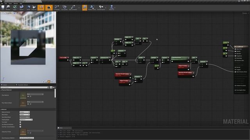The height and width of the screenshot is (140, 250).
Task: Run the Clean Up toolbar icon
Action: 34,7
